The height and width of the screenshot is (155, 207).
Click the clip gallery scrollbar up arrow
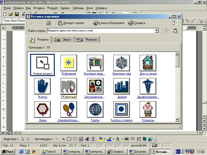(x=177, y=54)
